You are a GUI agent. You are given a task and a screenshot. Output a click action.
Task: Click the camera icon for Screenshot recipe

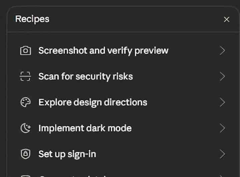pyautogui.click(x=25, y=51)
